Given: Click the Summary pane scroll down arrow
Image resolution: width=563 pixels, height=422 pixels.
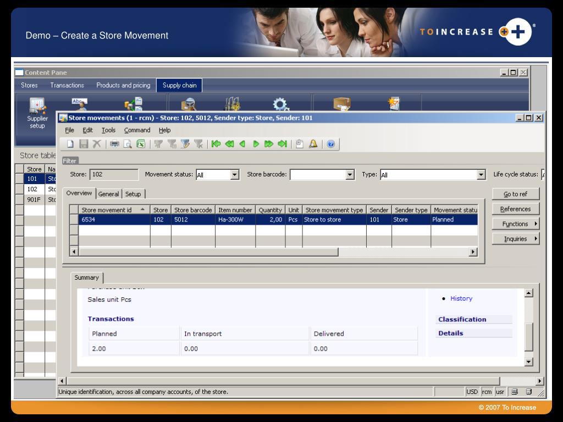Looking at the screenshot, I should [x=528, y=362].
